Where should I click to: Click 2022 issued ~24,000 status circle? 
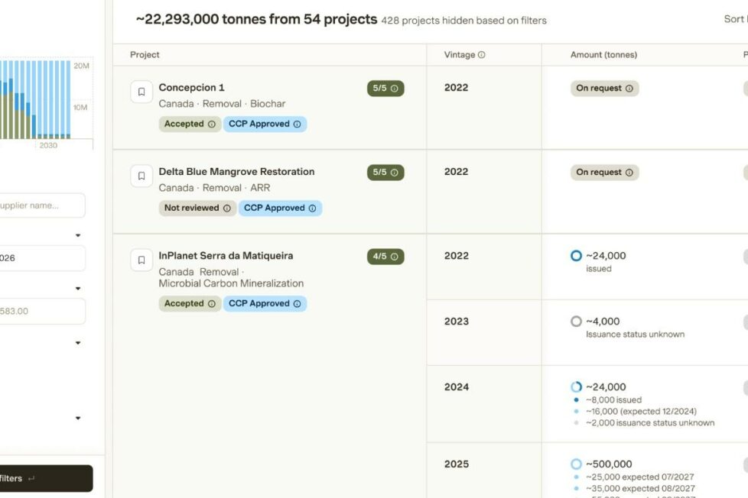(x=576, y=256)
